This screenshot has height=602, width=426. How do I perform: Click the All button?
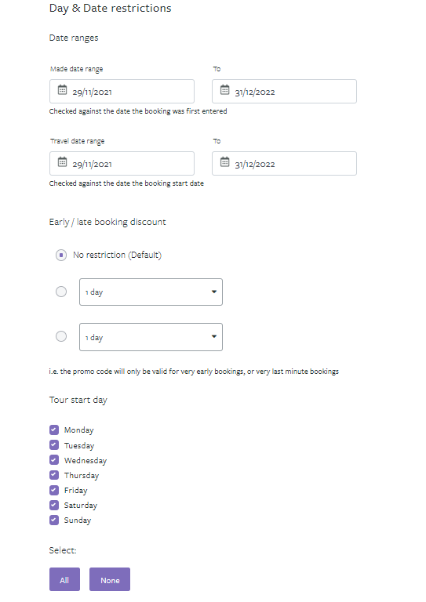point(64,579)
